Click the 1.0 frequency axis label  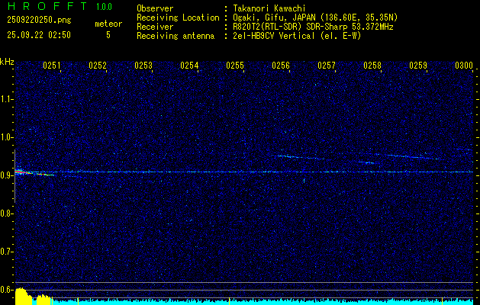tap(7, 137)
